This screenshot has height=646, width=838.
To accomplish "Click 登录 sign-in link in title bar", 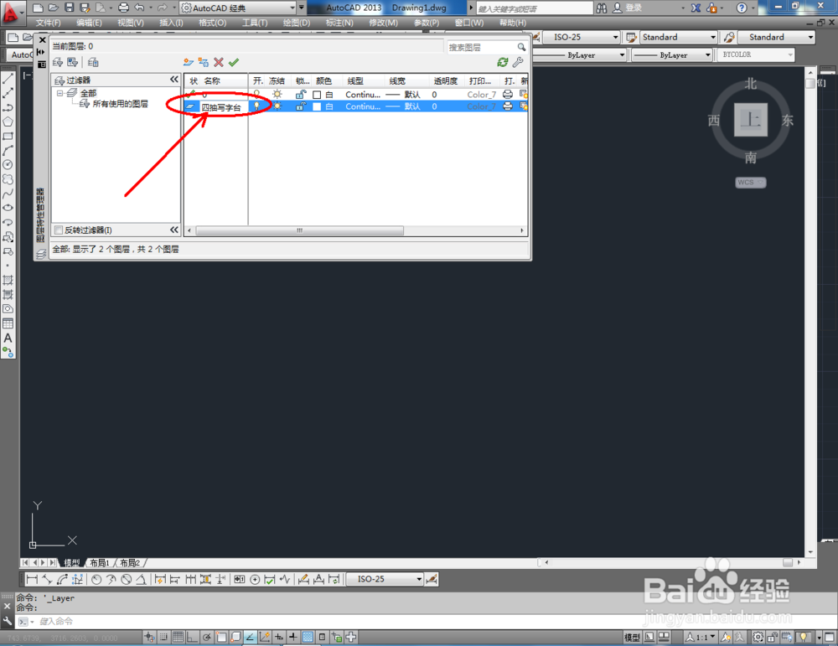I will [634, 8].
